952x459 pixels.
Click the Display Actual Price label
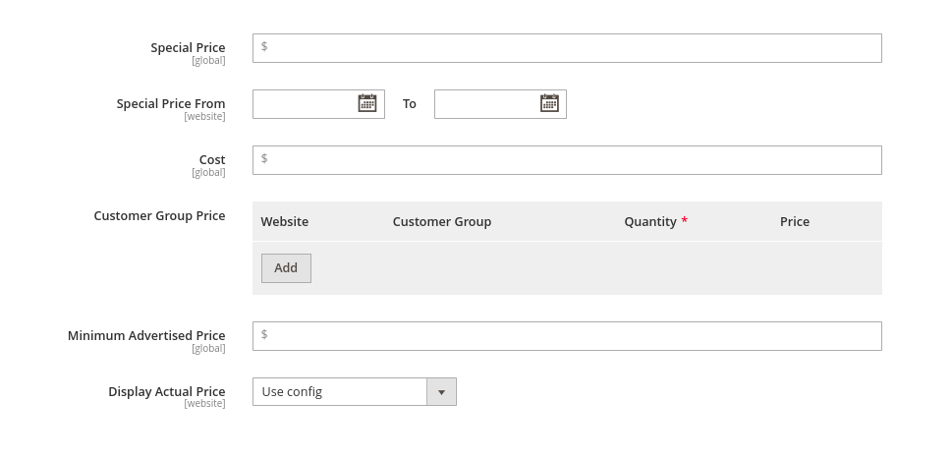[x=167, y=391]
